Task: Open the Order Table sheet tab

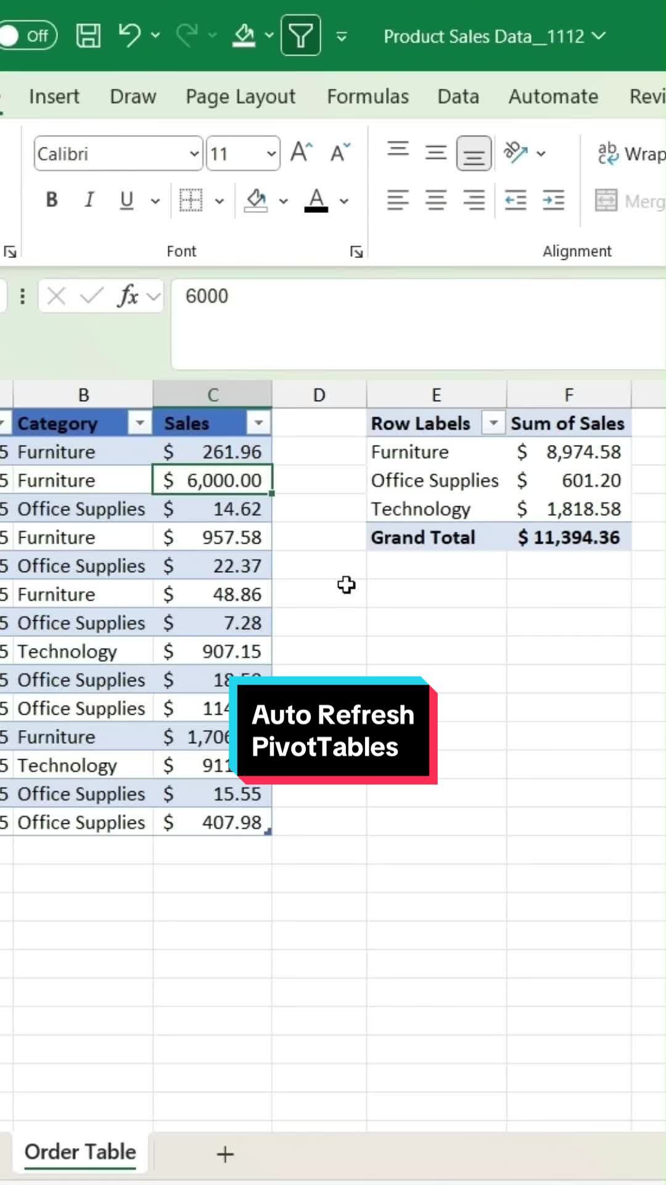Action: (80, 1152)
